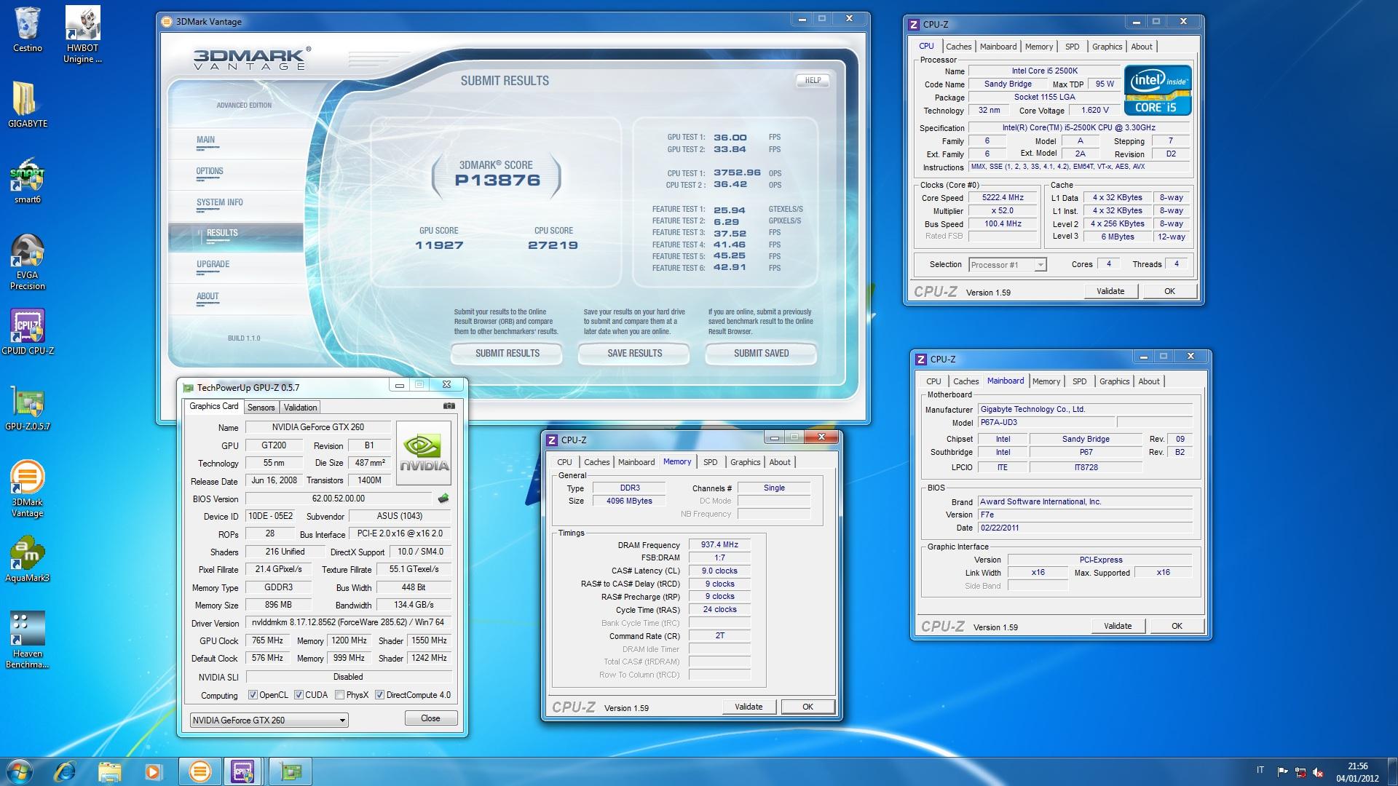Open Caches tab in top CPU-Z window
Viewport: 1398px width, 786px height.
[958, 47]
